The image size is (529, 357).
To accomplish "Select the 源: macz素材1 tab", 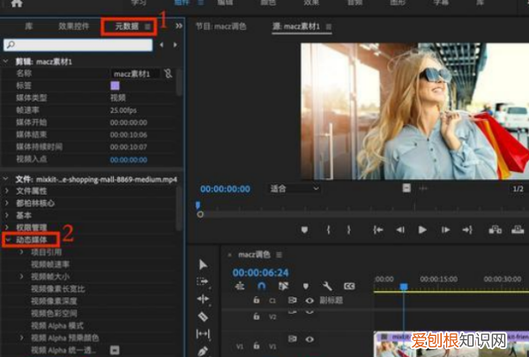I will click(296, 26).
